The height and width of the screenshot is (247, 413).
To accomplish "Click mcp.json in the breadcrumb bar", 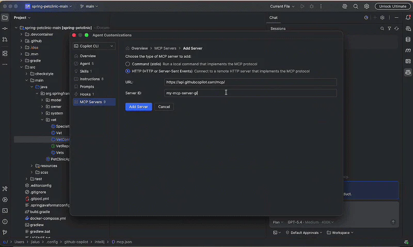I will pyautogui.click(x=122, y=242).
